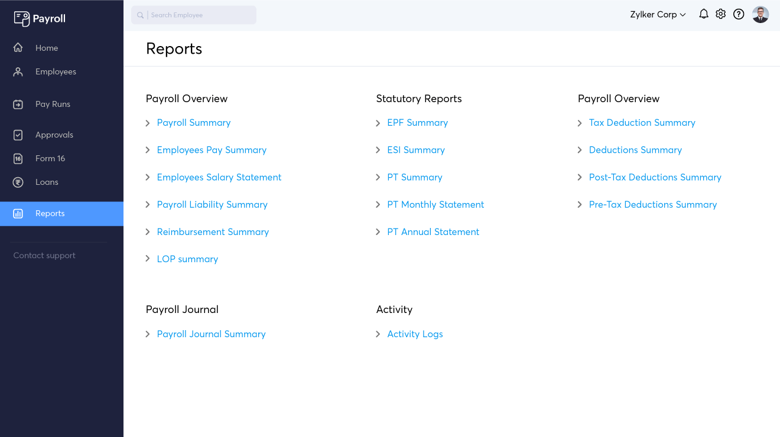Viewport: 780px width, 437px height.
Task: Select Reports in the sidebar menu
Action: coord(50,214)
